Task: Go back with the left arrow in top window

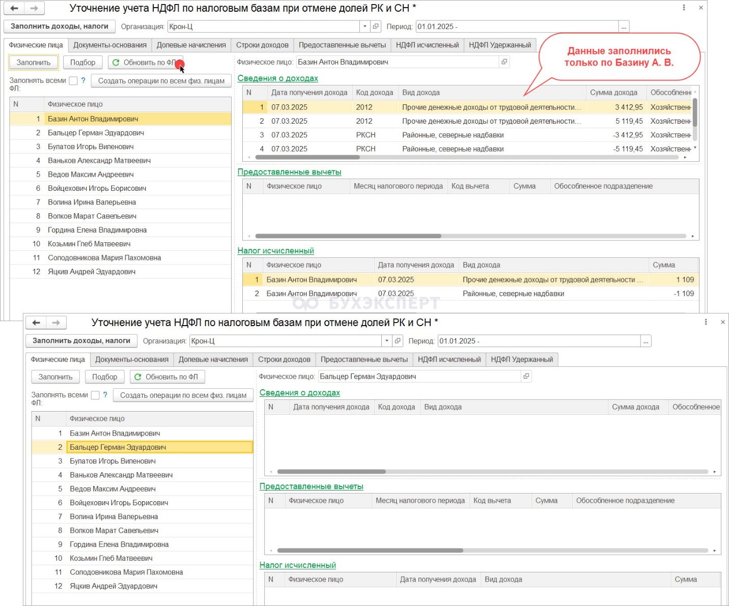Action: pyautogui.click(x=14, y=8)
